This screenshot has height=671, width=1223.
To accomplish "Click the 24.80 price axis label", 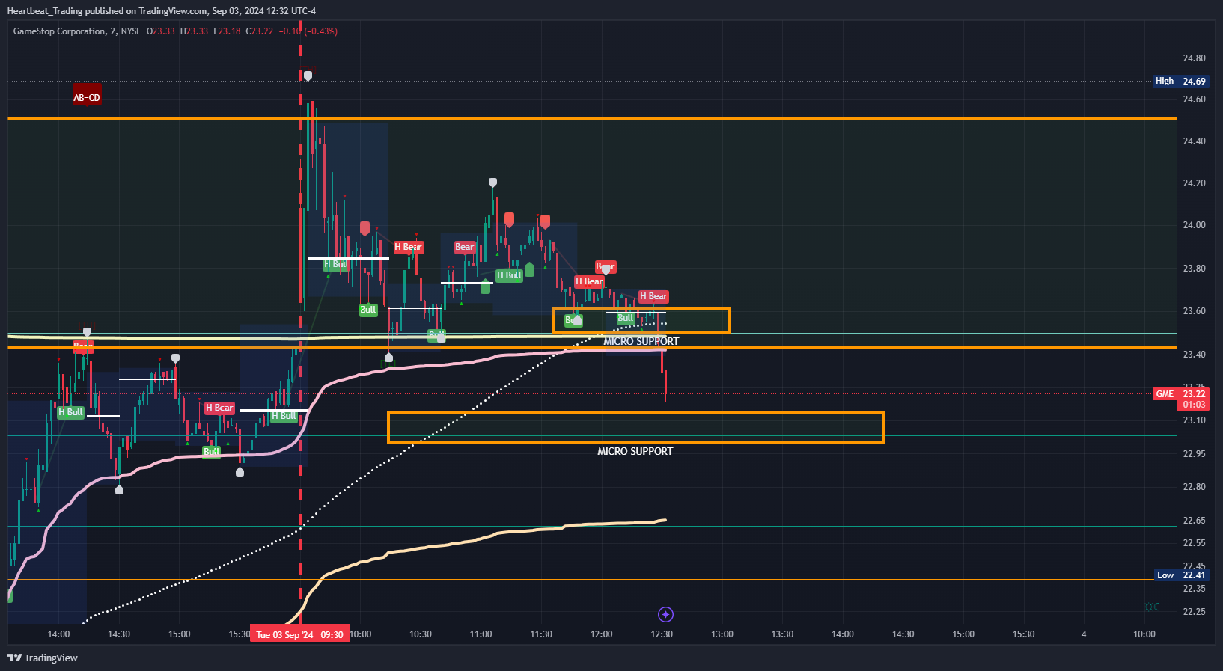I will tap(1194, 58).
